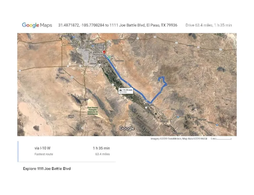Click the Explore 1111 Joe Battle Blvd heading
This screenshot has height=195, width=254.
click(47, 168)
